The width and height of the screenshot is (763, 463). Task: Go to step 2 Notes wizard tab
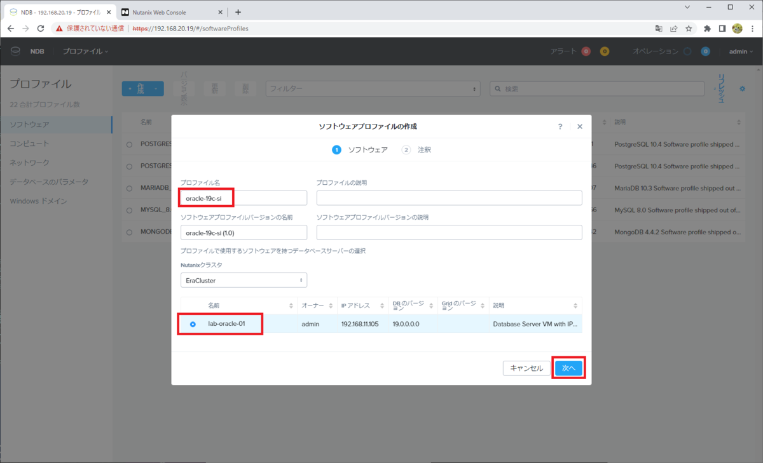416,150
